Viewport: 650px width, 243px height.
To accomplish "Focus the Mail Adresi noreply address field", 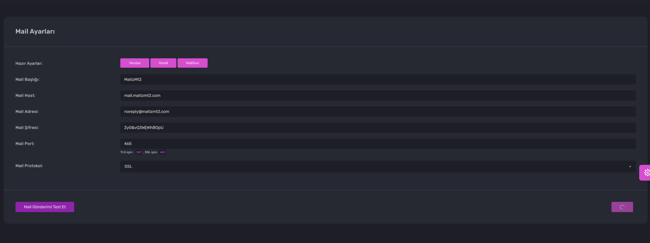I will pyautogui.click(x=378, y=112).
